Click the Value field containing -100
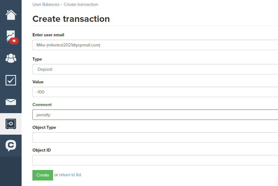Viewport: 278px width, 186px height. (155, 92)
